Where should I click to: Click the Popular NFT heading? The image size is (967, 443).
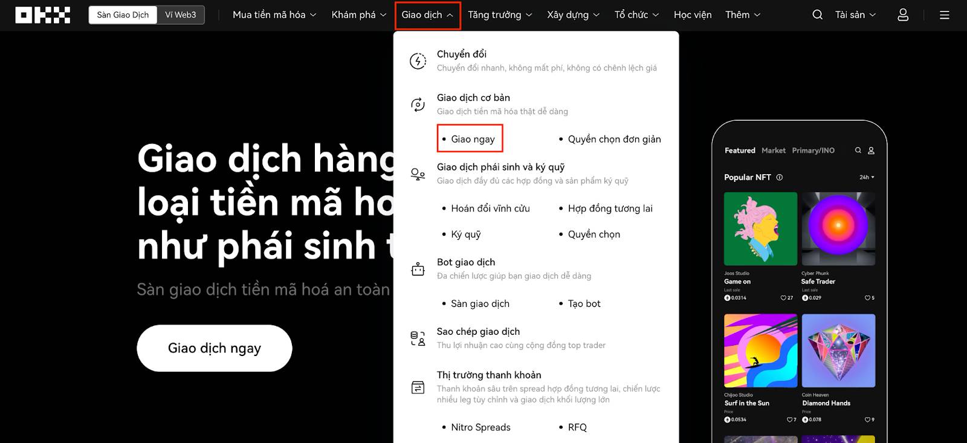point(748,177)
